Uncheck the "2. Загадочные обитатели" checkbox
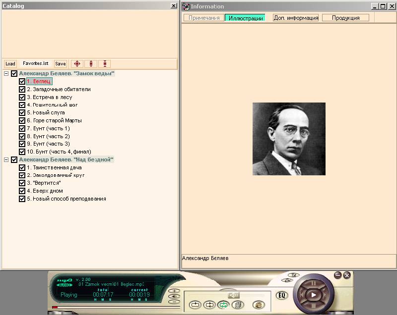Screen dimensions: 397x315 [22, 90]
